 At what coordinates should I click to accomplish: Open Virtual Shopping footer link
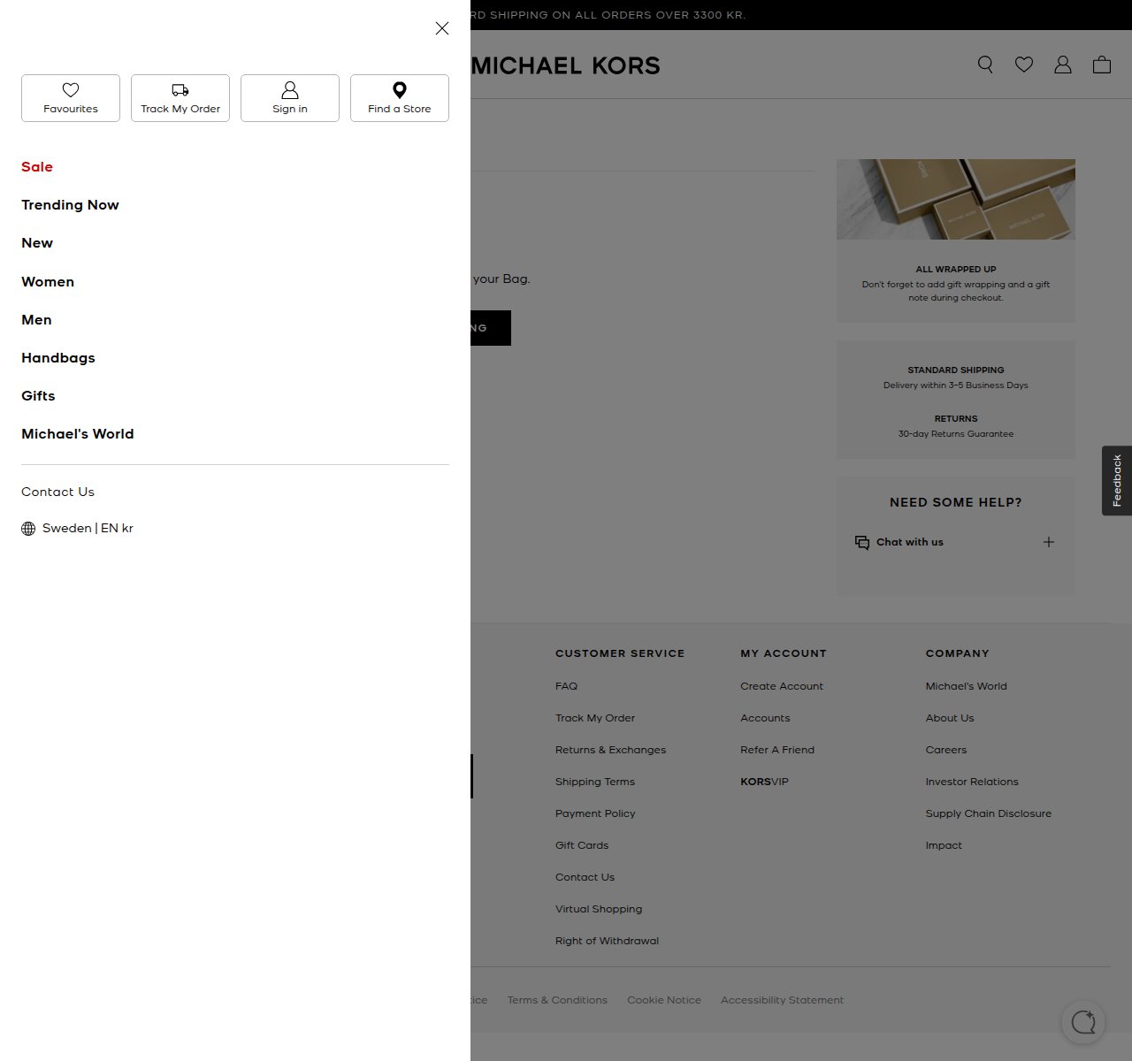[599, 909]
